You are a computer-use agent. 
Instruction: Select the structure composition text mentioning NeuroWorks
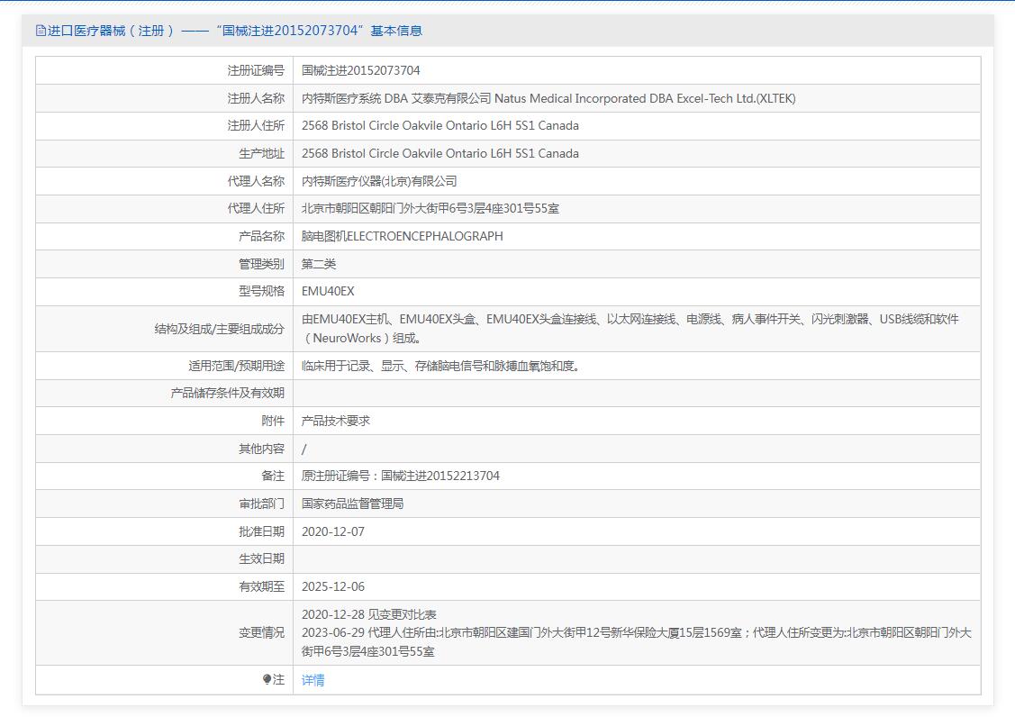[630, 329]
